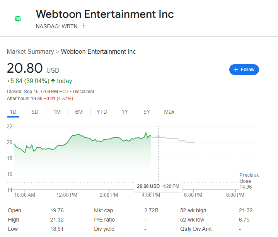Open the three-dot more options menu
278x237 pixels.
tap(84, 26)
